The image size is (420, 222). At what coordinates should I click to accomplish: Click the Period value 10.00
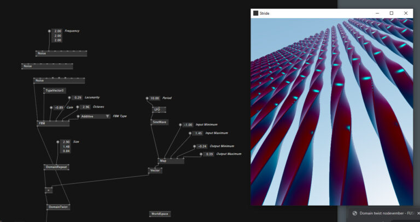point(155,98)
